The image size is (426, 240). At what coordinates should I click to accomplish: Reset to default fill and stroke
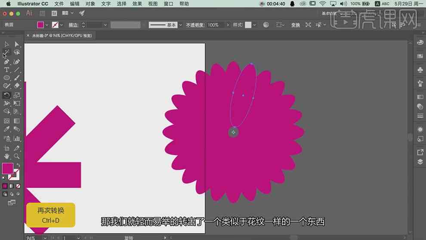click(4, 178)
